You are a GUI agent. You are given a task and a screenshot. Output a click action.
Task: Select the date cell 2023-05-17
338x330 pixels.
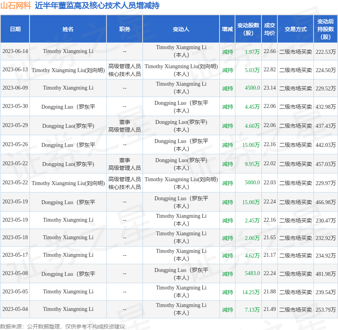[x=15, y=255]
